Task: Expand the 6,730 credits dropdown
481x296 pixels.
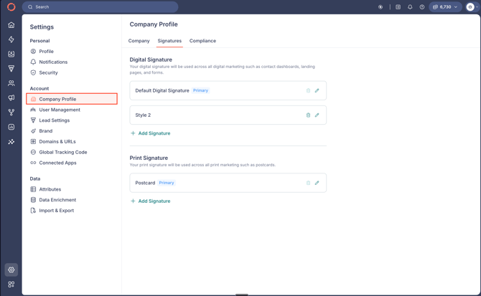Action: (445, 7)
